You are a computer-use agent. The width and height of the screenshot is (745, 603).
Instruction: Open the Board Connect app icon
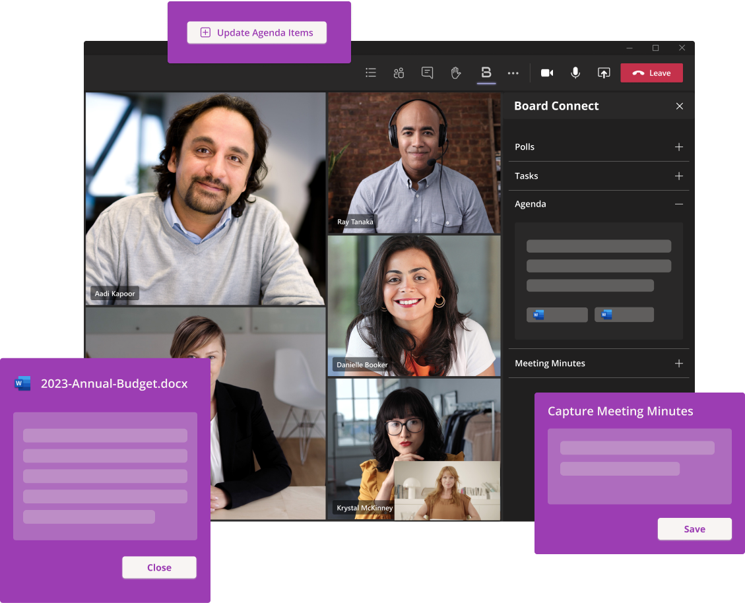click(x=486, y=73)
